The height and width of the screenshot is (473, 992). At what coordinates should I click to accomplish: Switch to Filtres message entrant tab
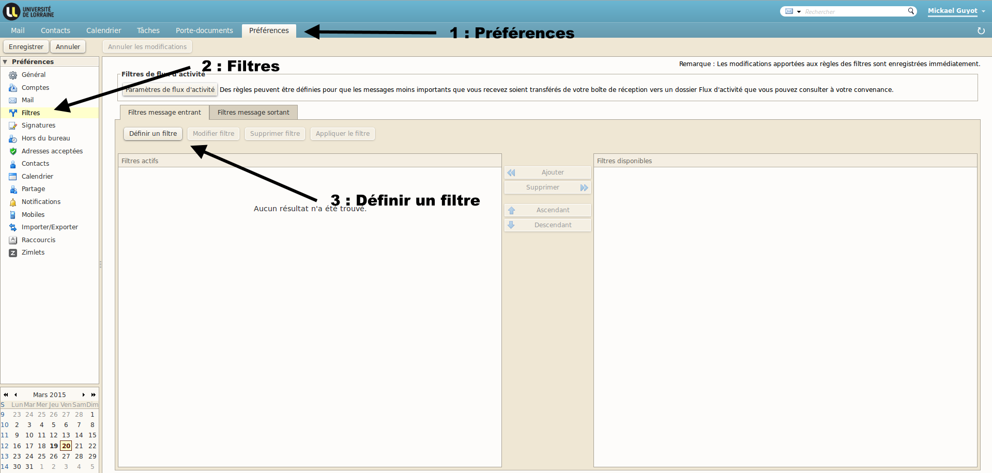pyautogui.click(x=164, y=113)
